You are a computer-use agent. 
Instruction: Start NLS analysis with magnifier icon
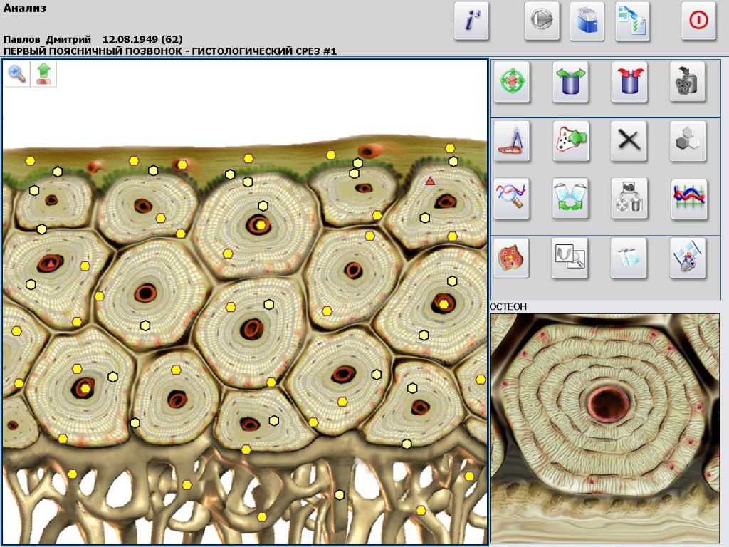tap(513, 199)
